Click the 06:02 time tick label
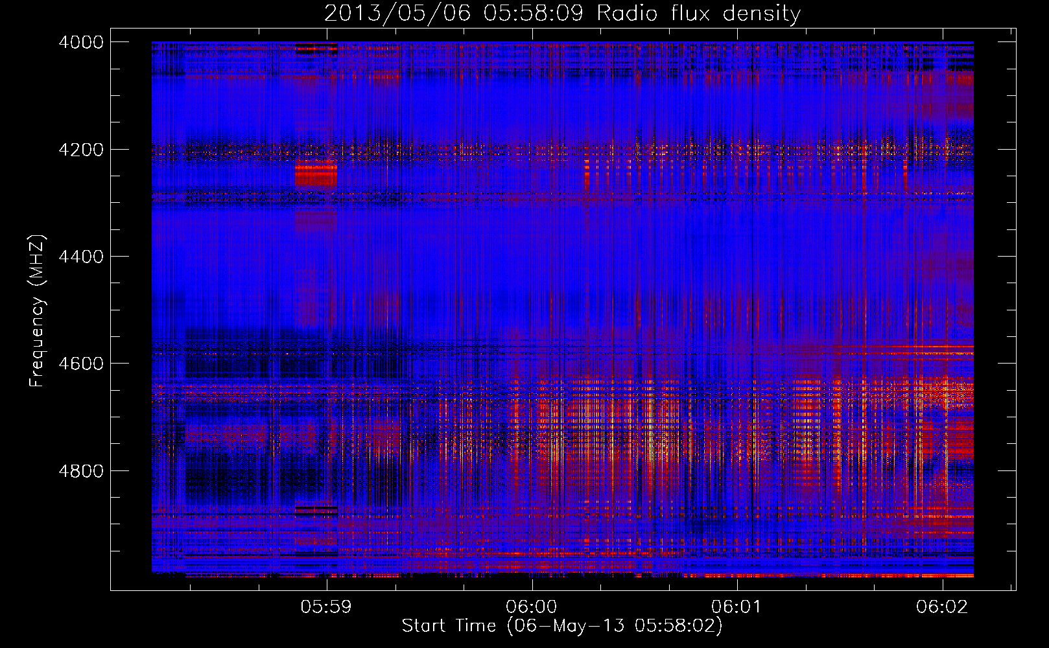Screen dimensions: 1049x648 [x=942, y=607]
